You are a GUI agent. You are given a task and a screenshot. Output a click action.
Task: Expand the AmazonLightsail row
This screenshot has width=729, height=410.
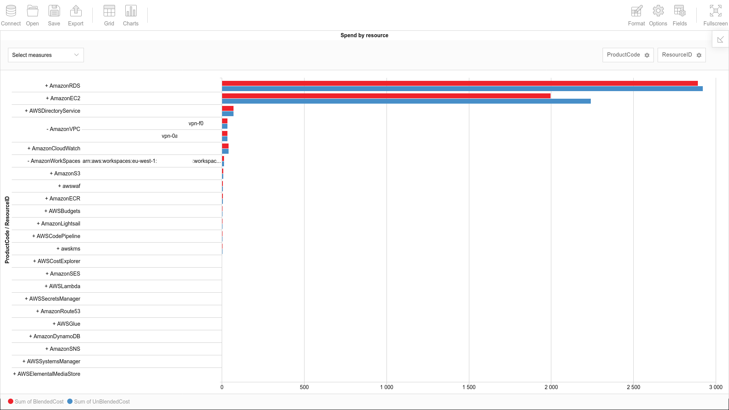coord(58,224)
